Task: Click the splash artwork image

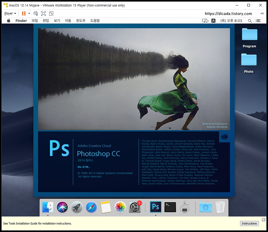Action: (134, 79)
